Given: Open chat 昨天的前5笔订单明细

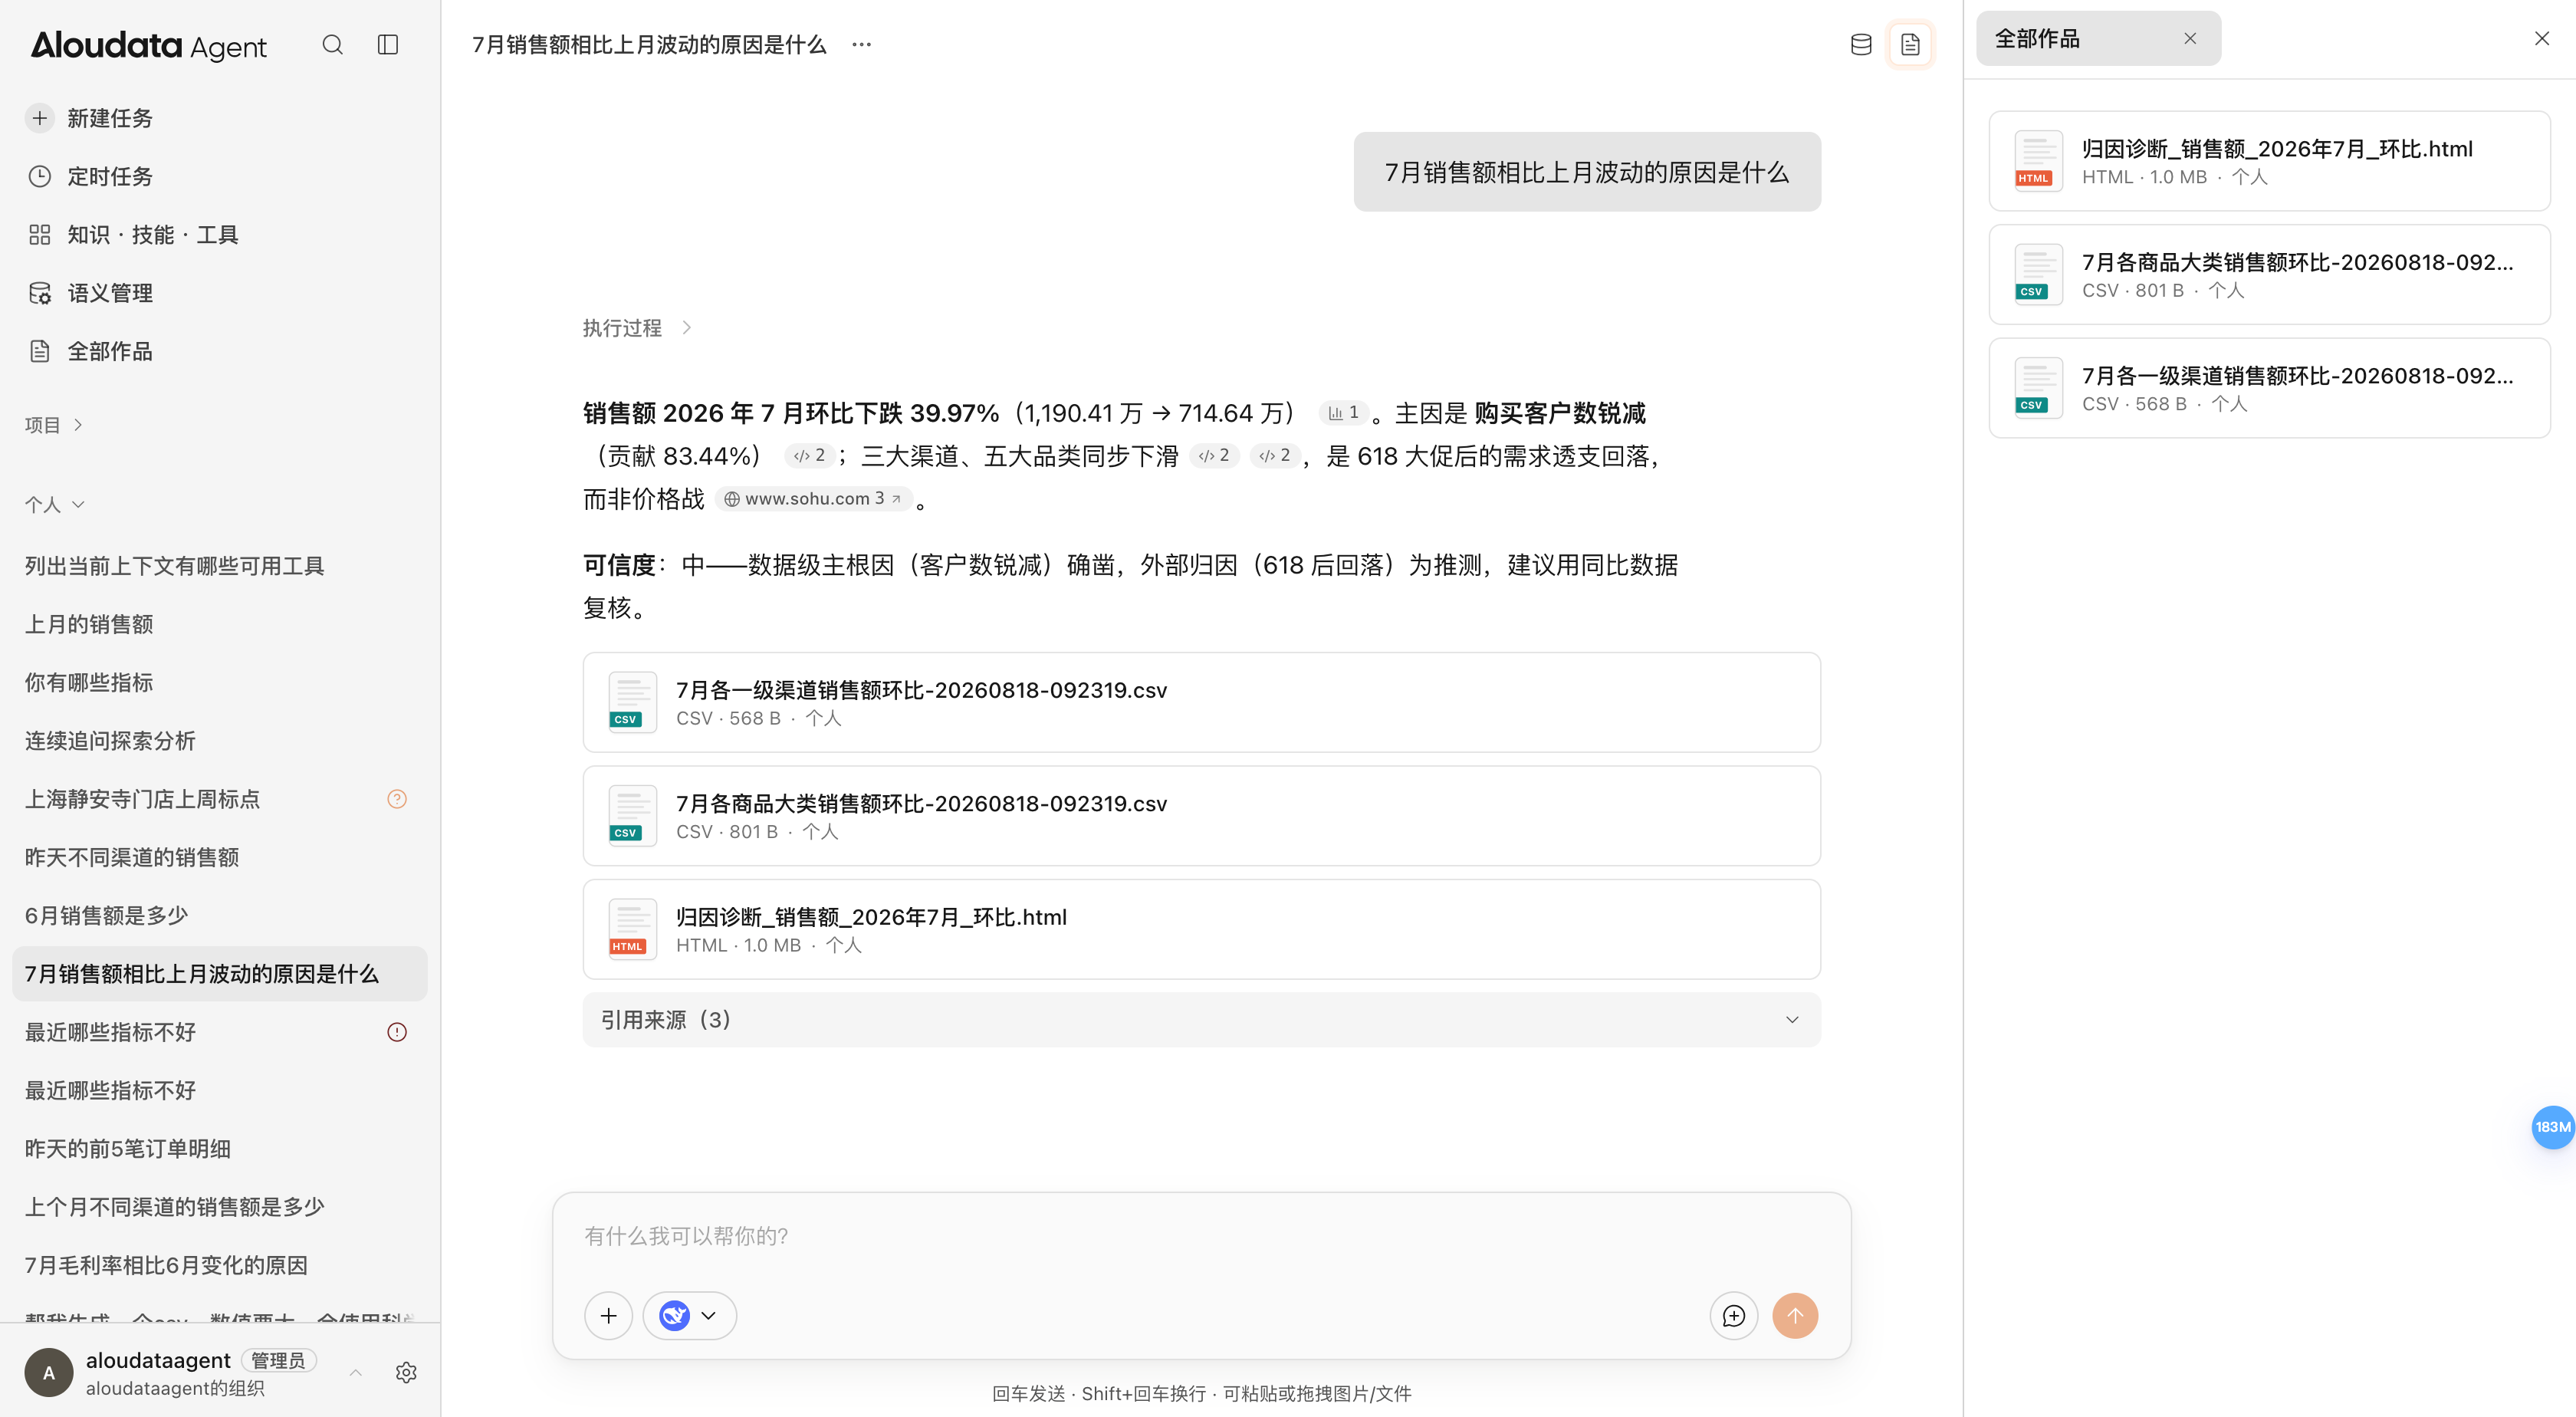Looking at the screenshot, I should [128, 1149].
